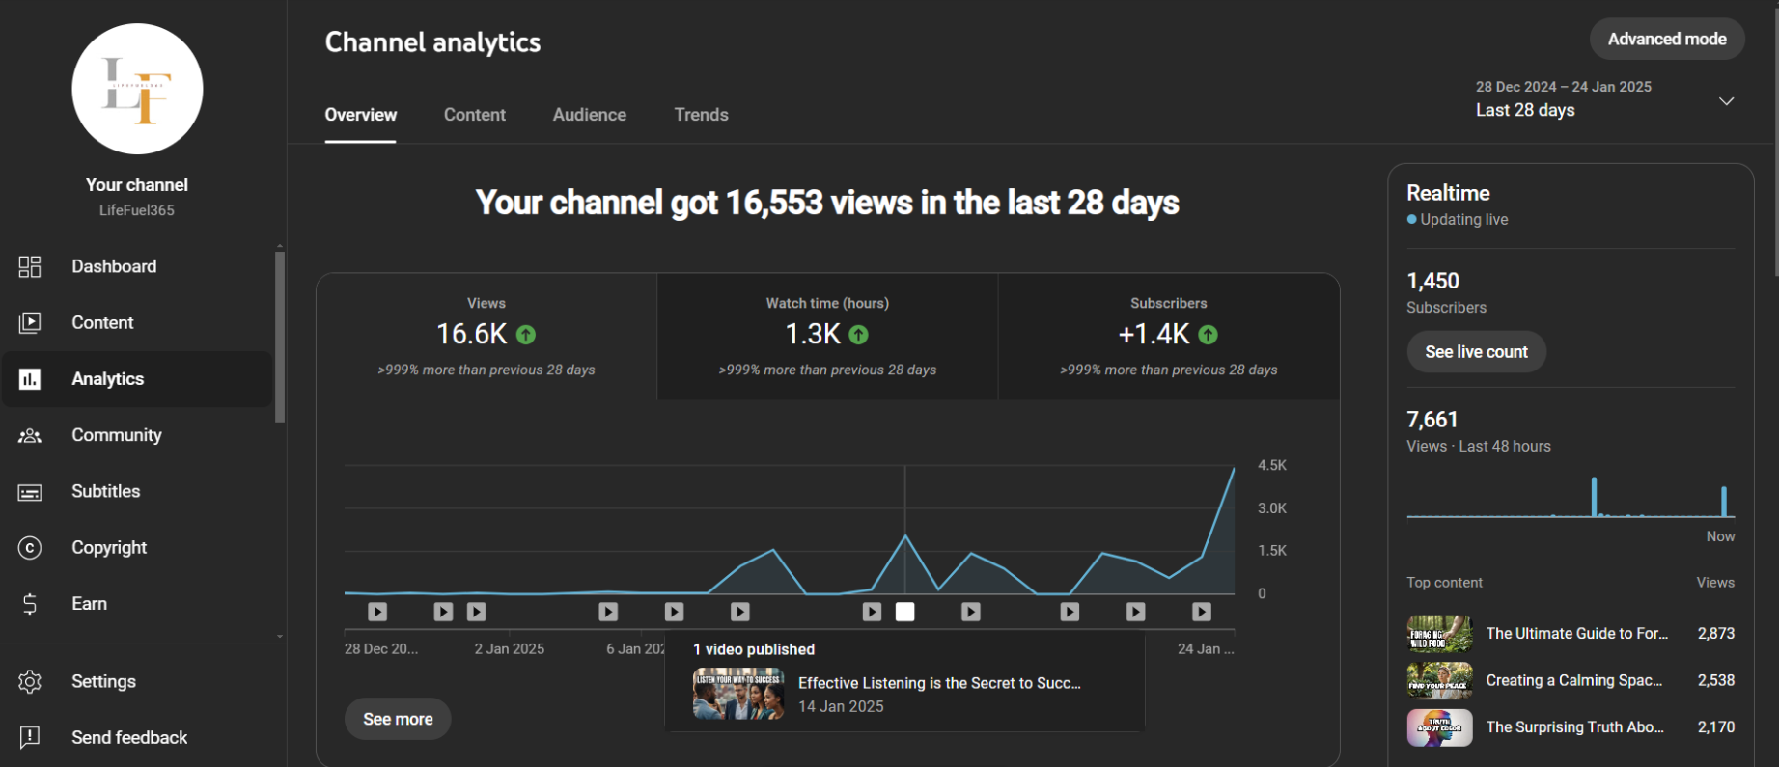Viewport: 1779px width, 767px height.
Task: Select the Subscribers +1.4K metric card
Action: [1168, 336]
